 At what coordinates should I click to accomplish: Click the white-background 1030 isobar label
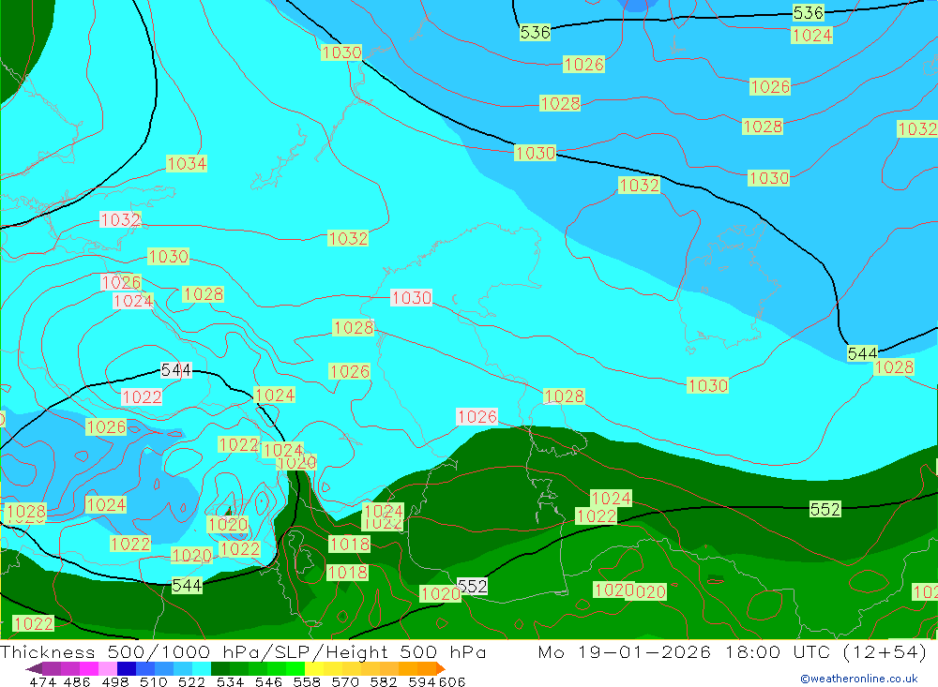[412, 298]
